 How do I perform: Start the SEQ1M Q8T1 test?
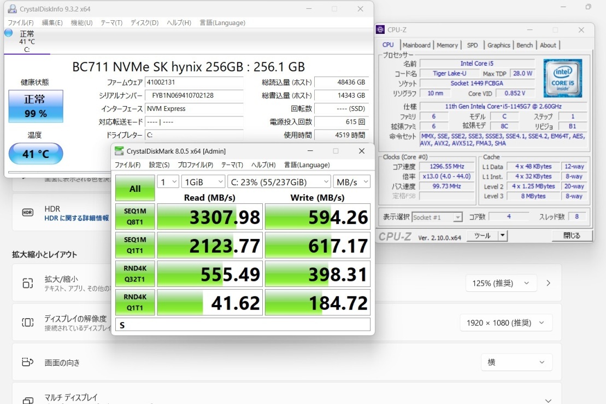pos(135,216)
